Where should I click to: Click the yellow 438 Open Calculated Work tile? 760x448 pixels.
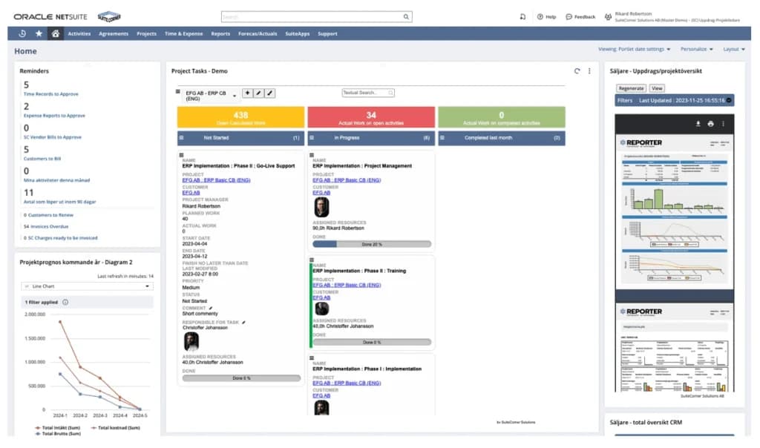[x=241, y=118]
